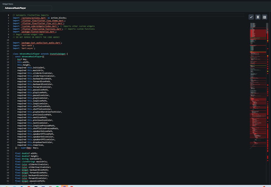The image size is (271, 187).
Task: Click the 'final Color backwardIconColor;' declaration
Action: tap(32, 175)
